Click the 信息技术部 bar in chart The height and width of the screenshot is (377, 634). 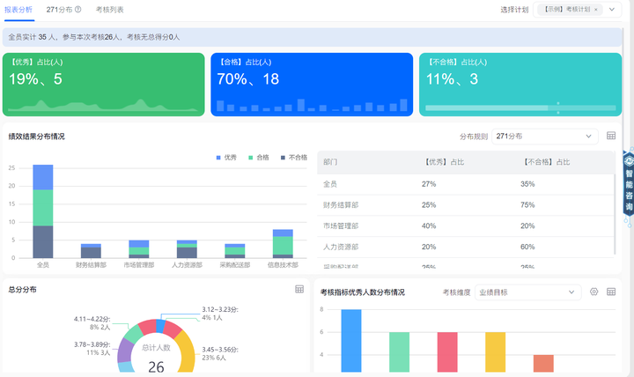[283, 243]
